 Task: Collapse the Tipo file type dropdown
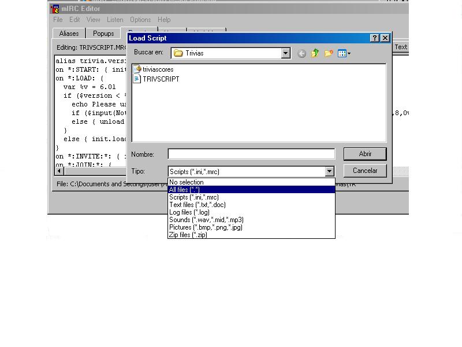point(329,171)
